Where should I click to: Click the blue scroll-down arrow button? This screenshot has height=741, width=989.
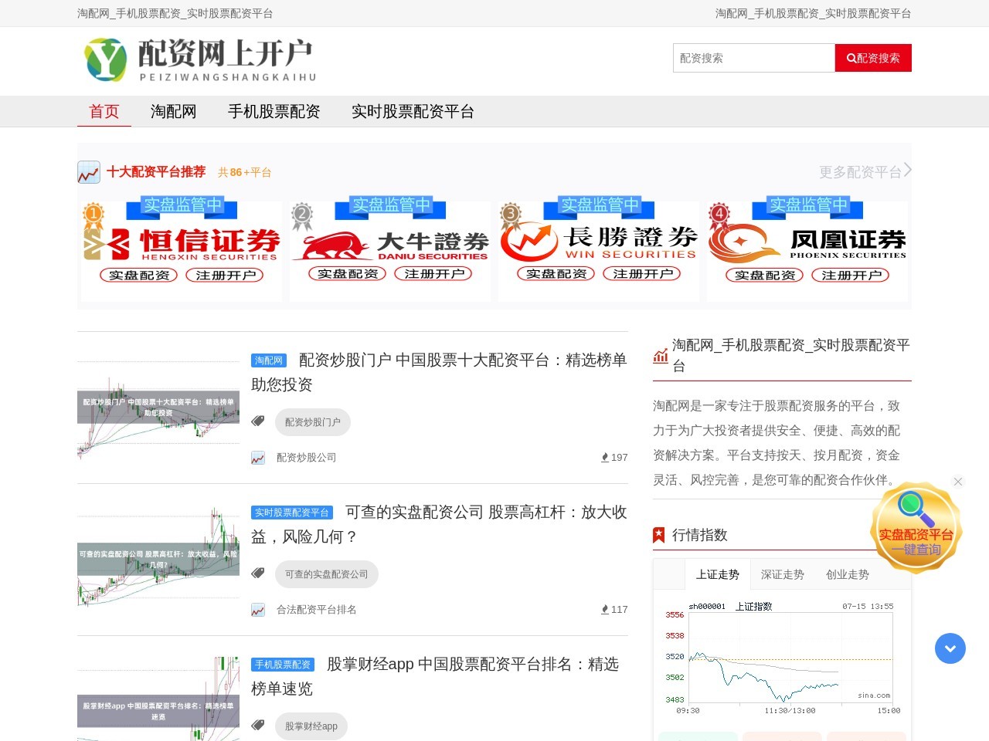(950, 648)
